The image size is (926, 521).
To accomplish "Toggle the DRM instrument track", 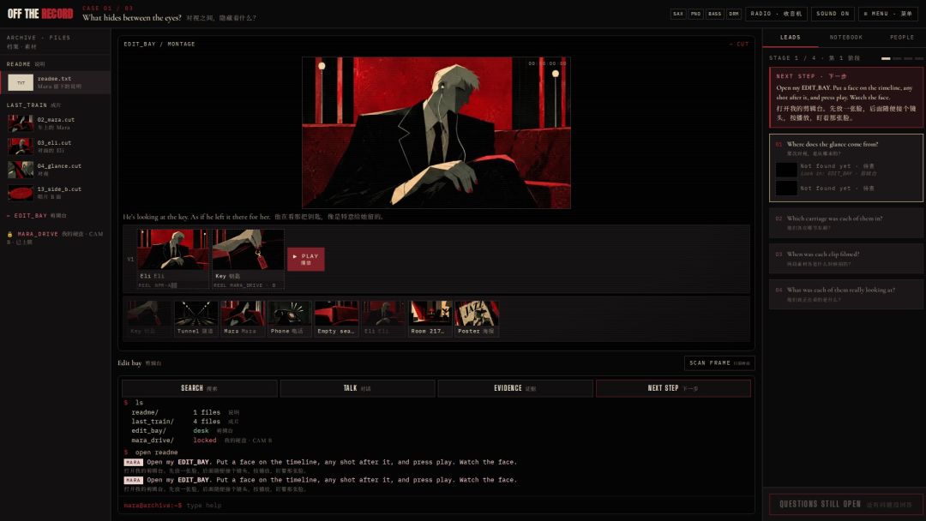I will [x=733, y=14].
